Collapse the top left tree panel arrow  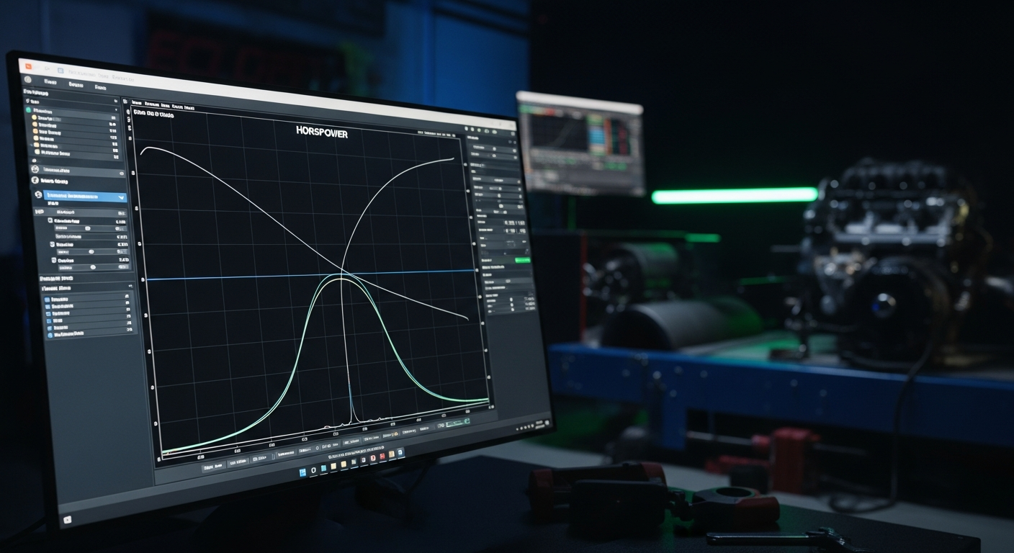[x=115, y=102]
